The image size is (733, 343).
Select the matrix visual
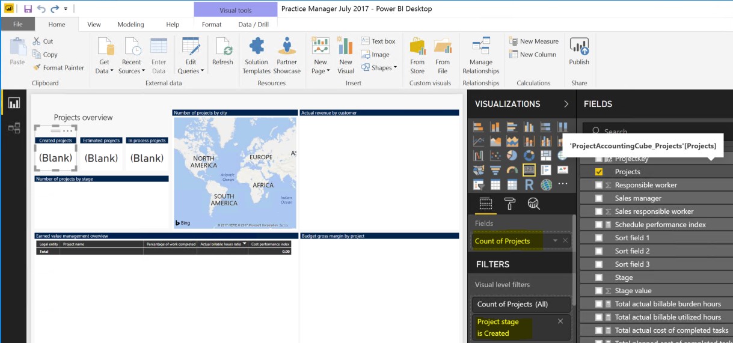click(512, 185)
